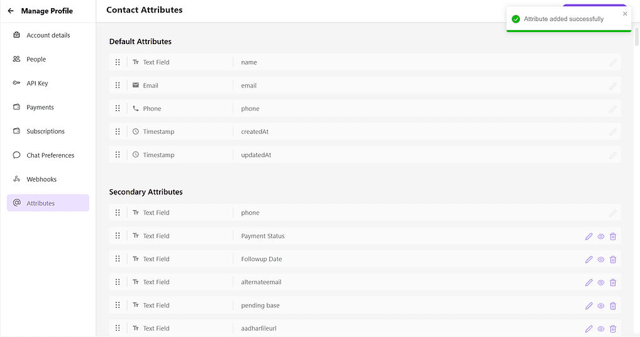This screenshot has height=337, width=640.
Task: Click the 'Followup Date' attribute name
Action: click(x=262, y=258)
